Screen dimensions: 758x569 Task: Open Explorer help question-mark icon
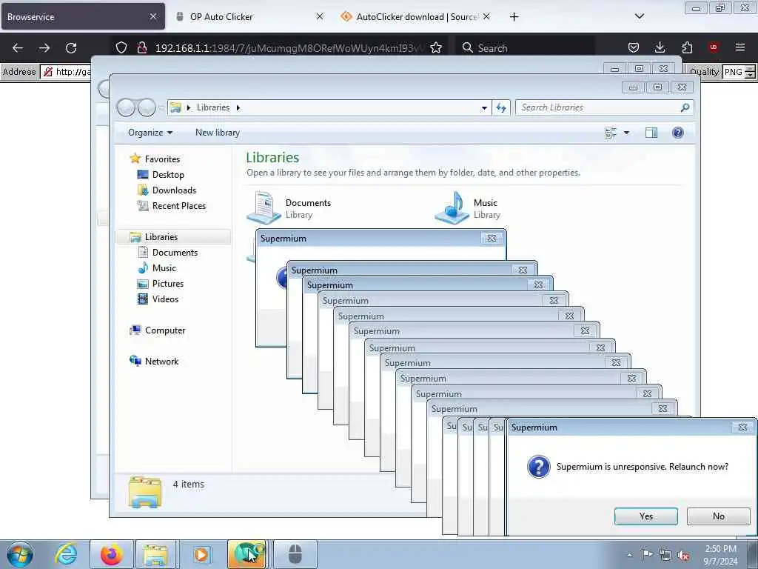678,133
